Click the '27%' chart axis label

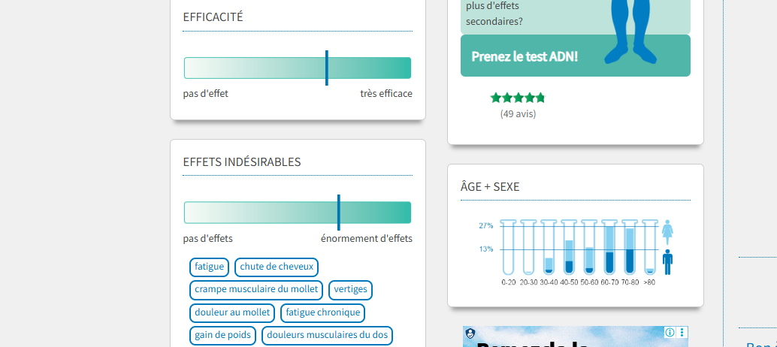click(x=485, y=226)
